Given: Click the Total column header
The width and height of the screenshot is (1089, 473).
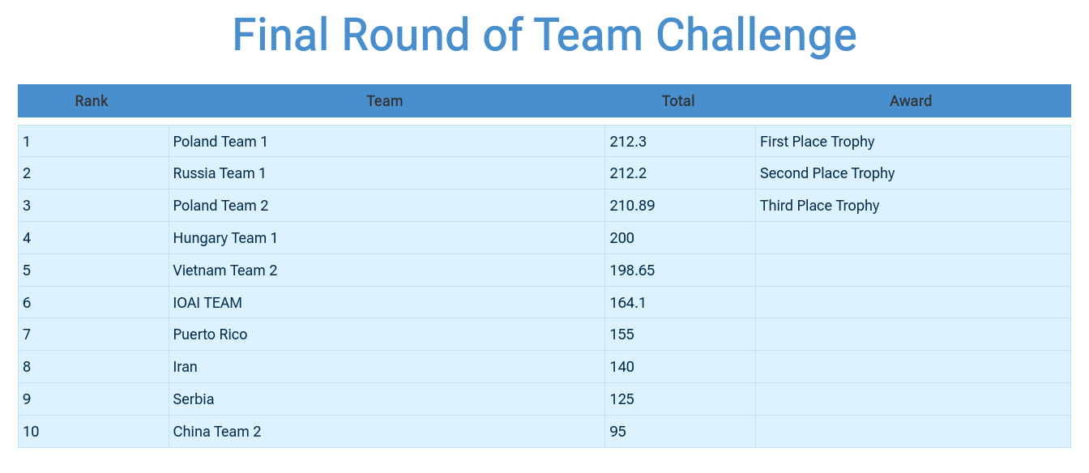Looking at the screenshot, I should click(x=678, y=101).
